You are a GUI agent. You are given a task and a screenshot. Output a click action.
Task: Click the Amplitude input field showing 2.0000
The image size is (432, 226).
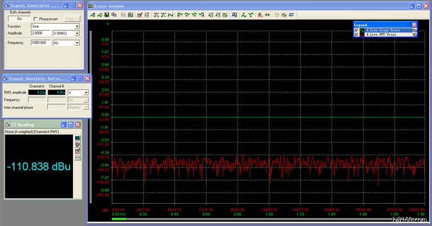click(40, 34)
